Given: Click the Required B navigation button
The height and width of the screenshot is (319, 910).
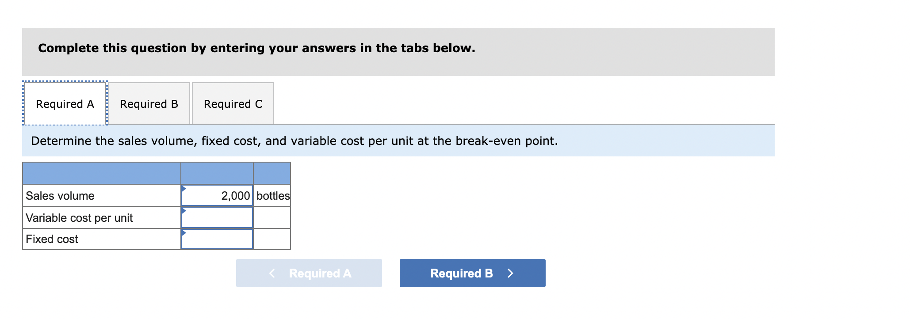Looking at the screenshot, I should coord(472,273).
